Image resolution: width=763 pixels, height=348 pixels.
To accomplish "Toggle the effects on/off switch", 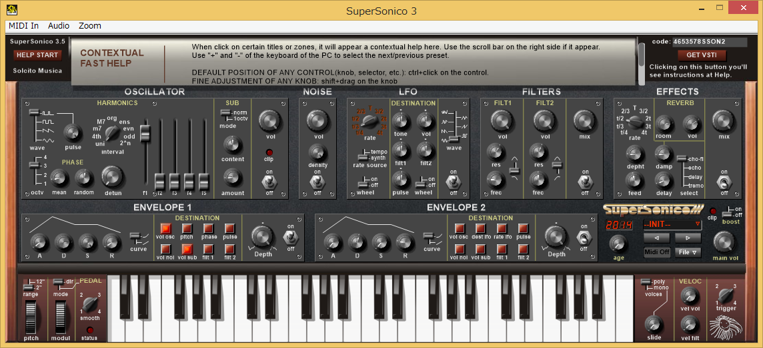I will click(x=724, y=182).
